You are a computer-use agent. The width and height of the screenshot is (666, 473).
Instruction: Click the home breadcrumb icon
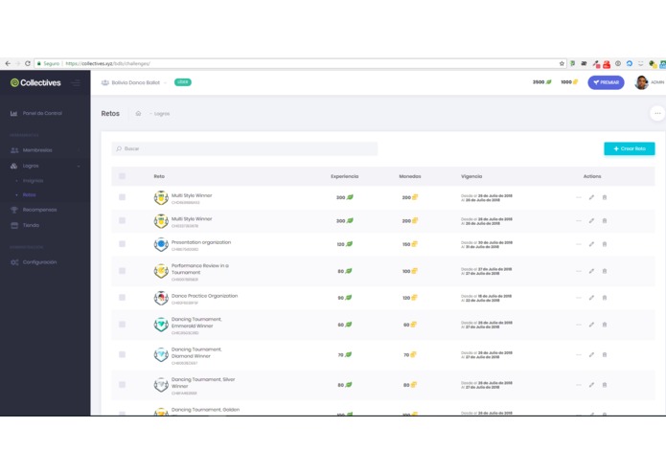tap(138, 113)
